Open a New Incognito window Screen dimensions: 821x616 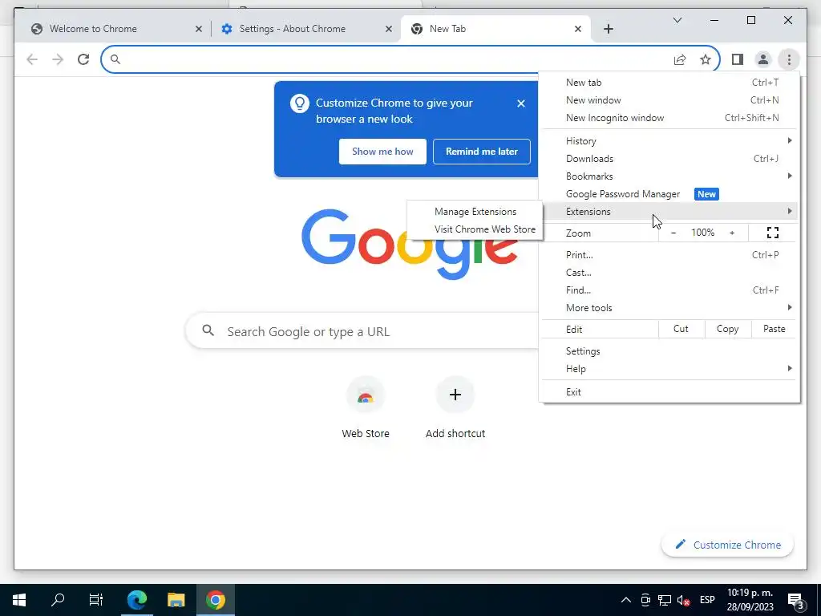tap(669, 118)
